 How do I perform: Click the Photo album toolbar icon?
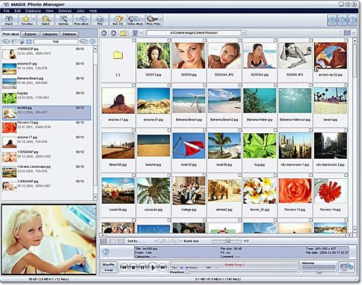pyautogui.click(x=81, y=20)
